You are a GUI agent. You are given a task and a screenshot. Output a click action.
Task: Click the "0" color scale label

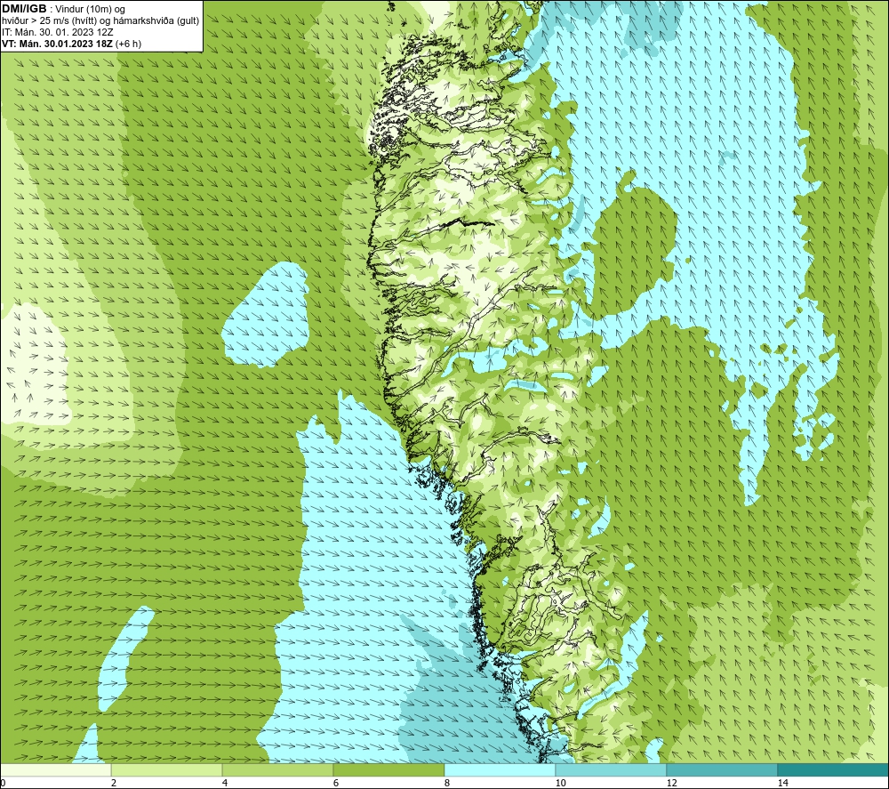[x=3, y=783]
